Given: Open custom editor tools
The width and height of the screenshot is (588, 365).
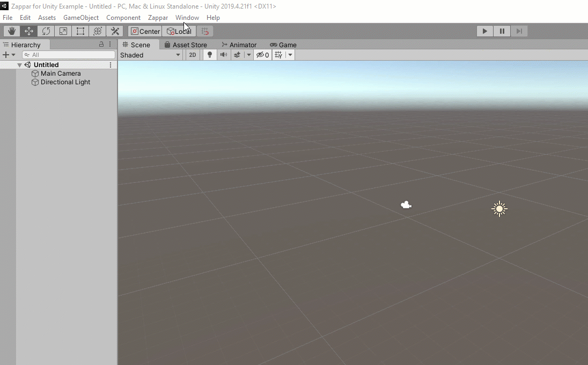Looking at the screenshot, I should 115,31.
